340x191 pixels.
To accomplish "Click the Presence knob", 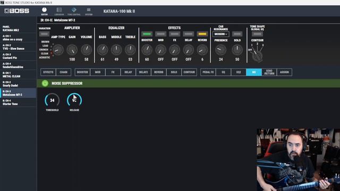I will [221, 50].
